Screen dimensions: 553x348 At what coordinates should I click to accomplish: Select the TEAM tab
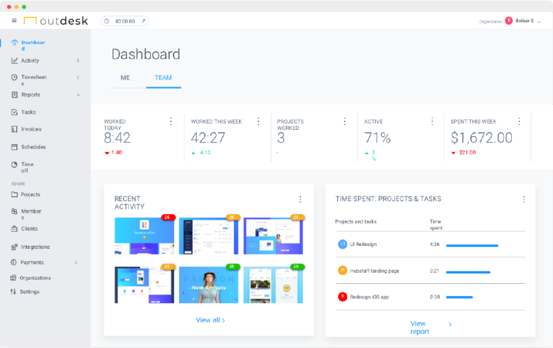pyautogui.click(x=163, y=78)
